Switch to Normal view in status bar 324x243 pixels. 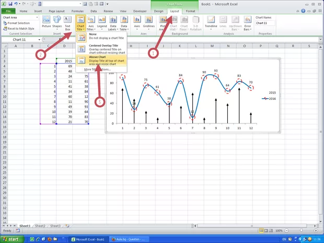click(261, 230)
